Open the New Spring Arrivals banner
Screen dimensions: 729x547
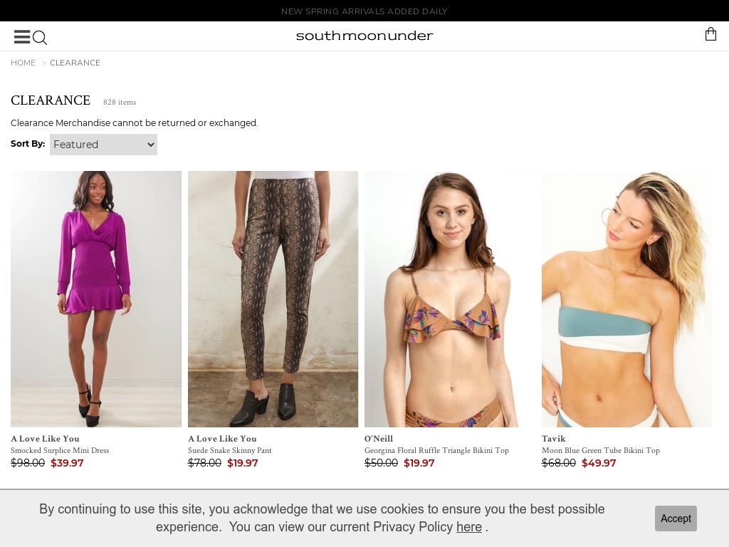point(364,11)
